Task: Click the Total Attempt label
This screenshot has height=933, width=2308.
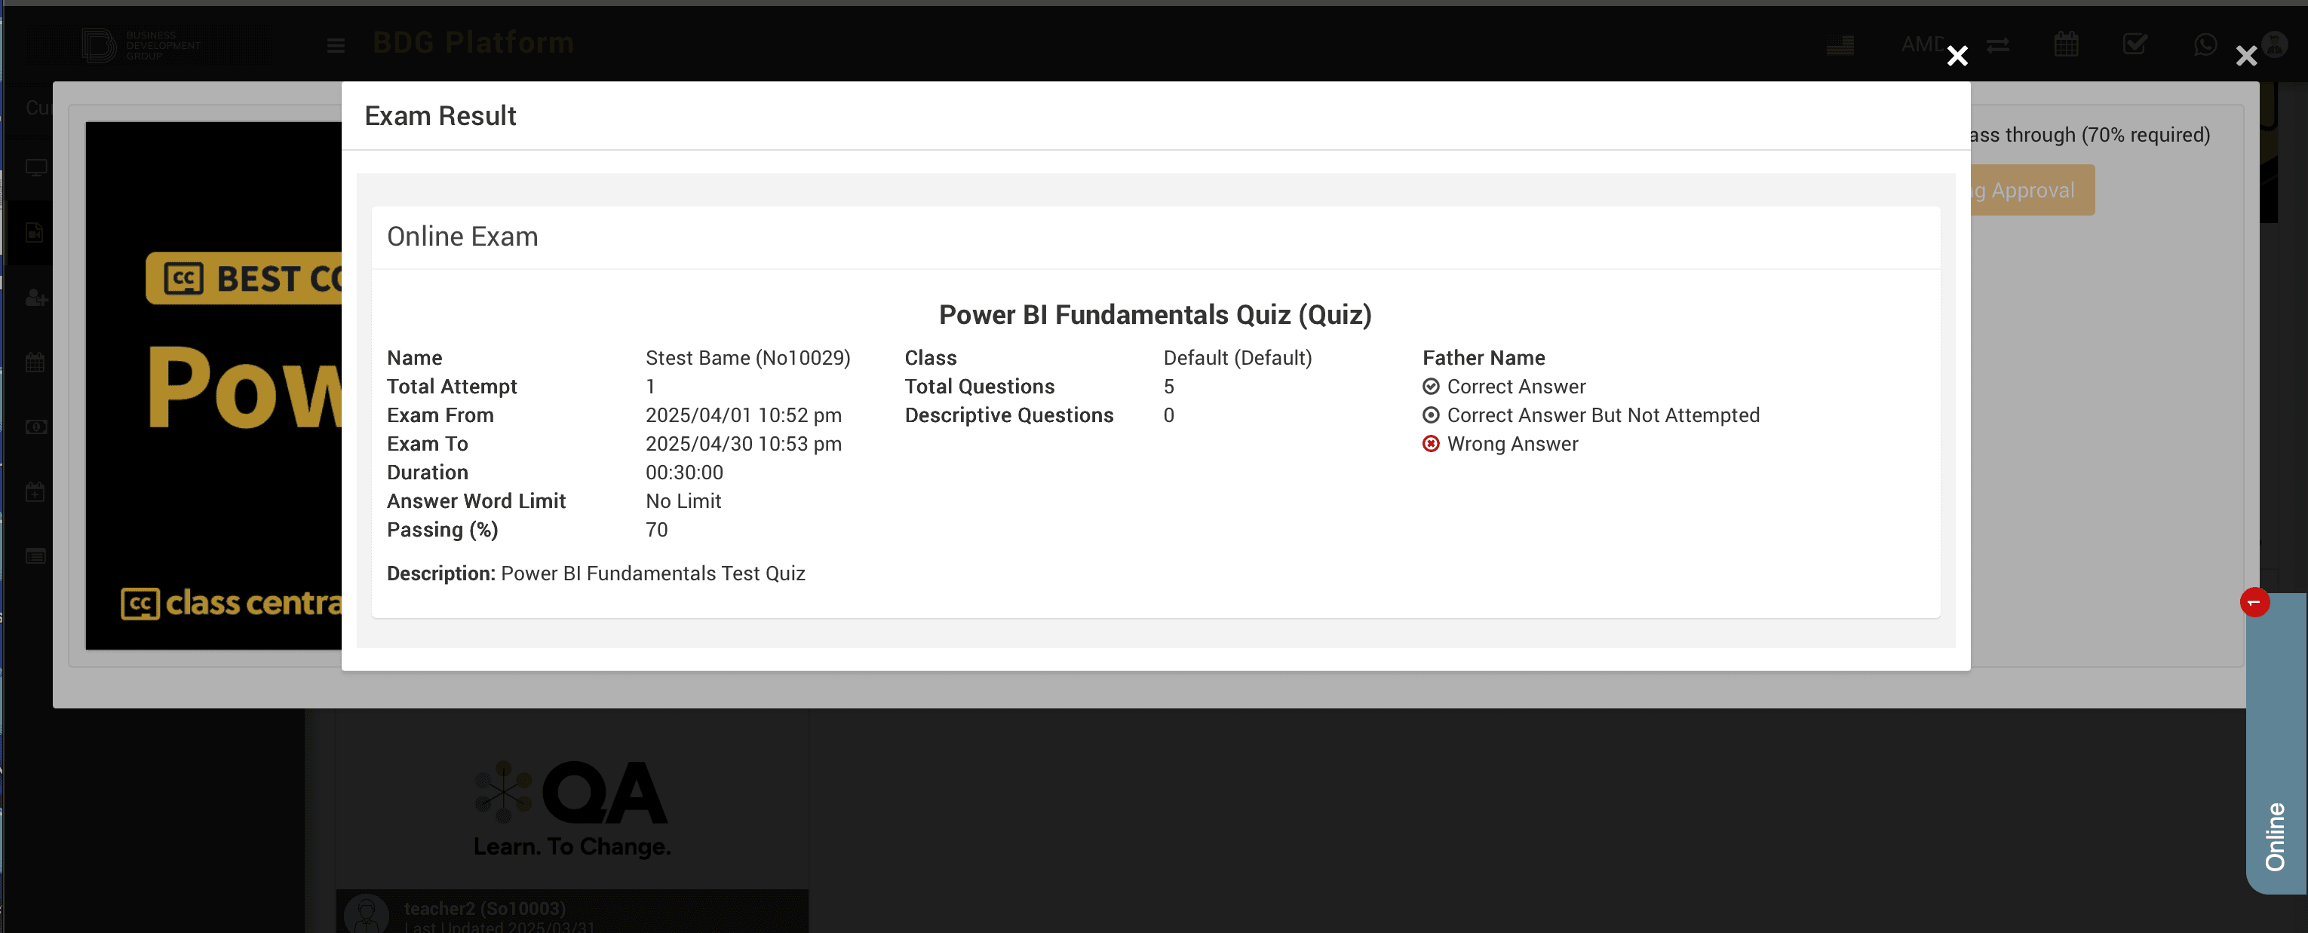Action: [452, 387]
